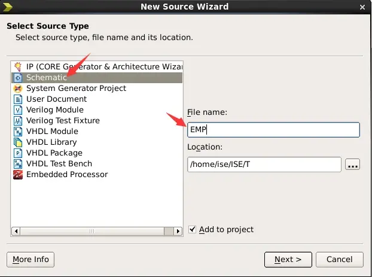Toggle the Add to project checkbox
The image size is (372, 277).
[x=192, y=230]
